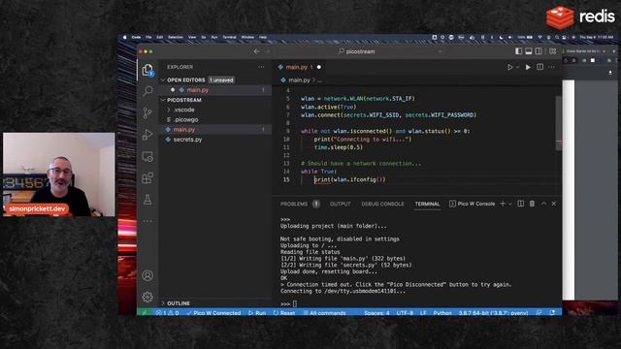Image resolution: width=621 pixels, height=349 pixels.
Task: Select the Terminal panel tab
Action: click(427, 205)
